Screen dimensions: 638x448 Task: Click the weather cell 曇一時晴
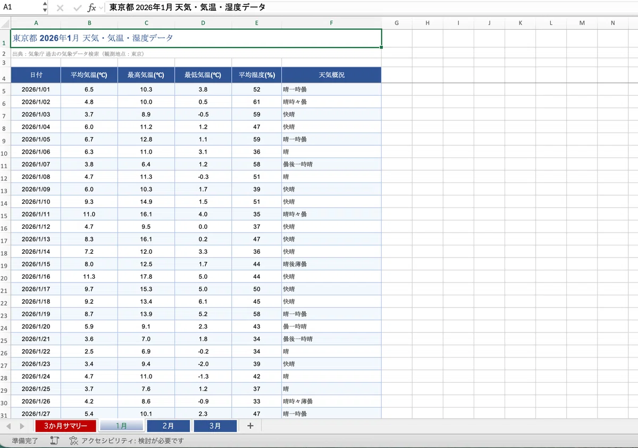coord(331,327)
